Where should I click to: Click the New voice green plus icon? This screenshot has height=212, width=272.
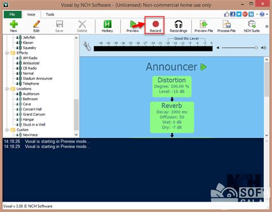click(x=14, y=26)
